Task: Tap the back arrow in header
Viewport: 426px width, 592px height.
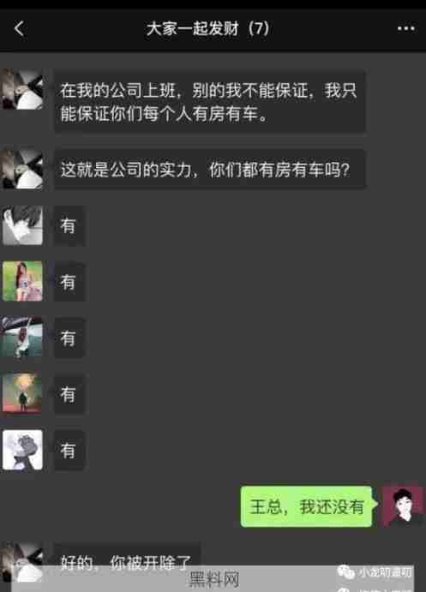Action: pyautogui.click(x=19, y=28)
